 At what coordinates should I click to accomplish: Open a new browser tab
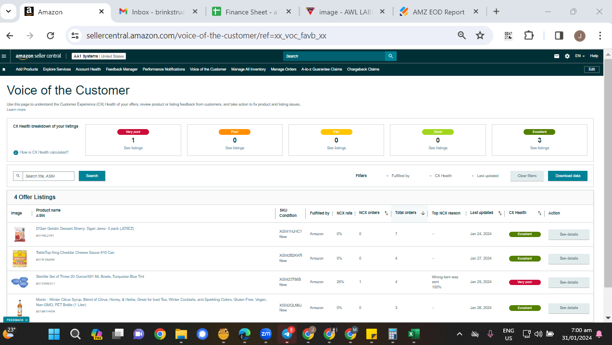496,12
